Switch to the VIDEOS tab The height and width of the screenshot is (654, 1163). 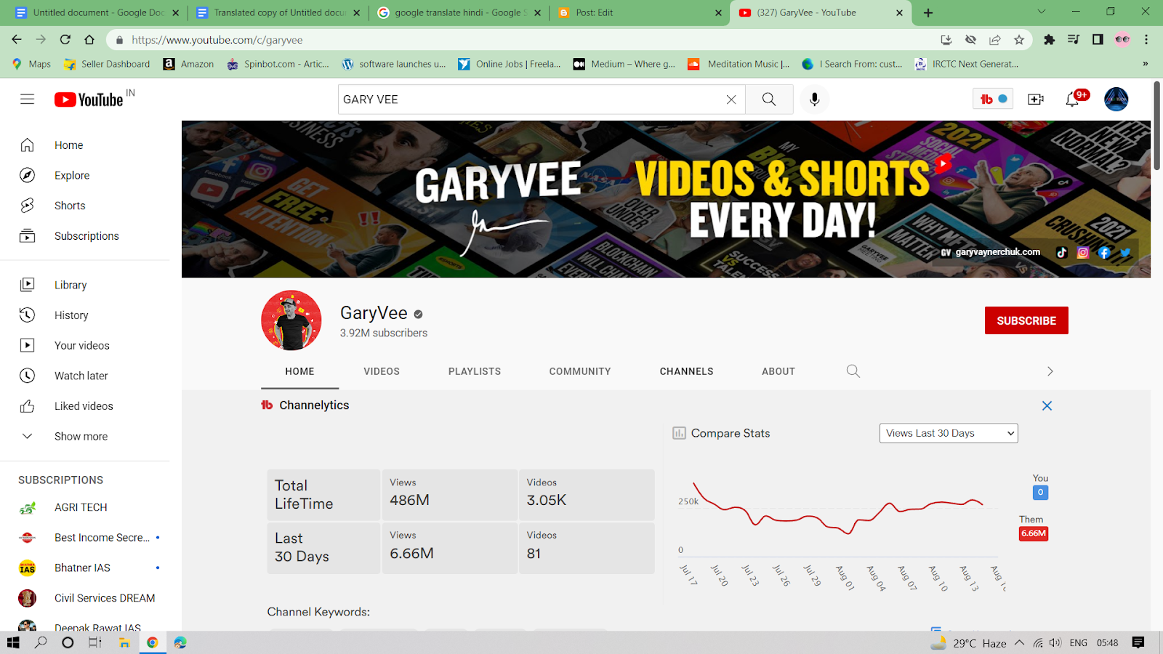pos(382,371)
